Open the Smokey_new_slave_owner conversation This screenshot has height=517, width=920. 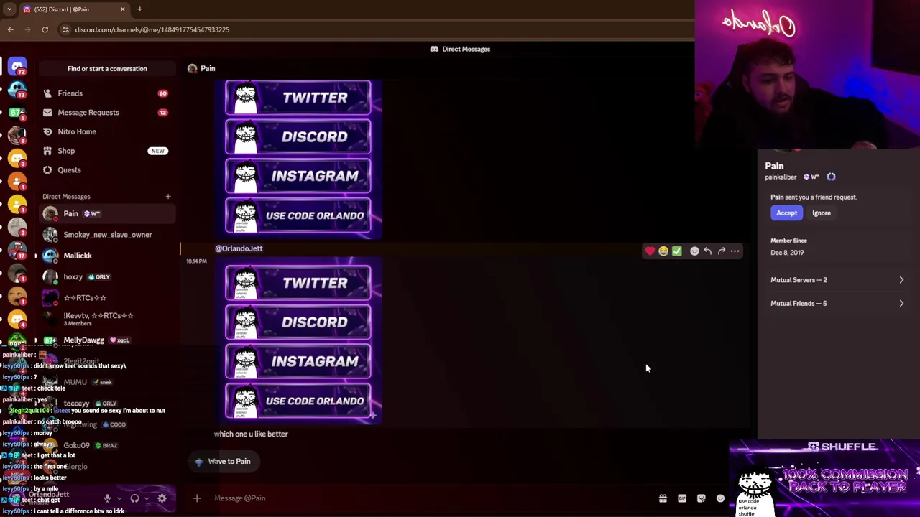(107, 235)
